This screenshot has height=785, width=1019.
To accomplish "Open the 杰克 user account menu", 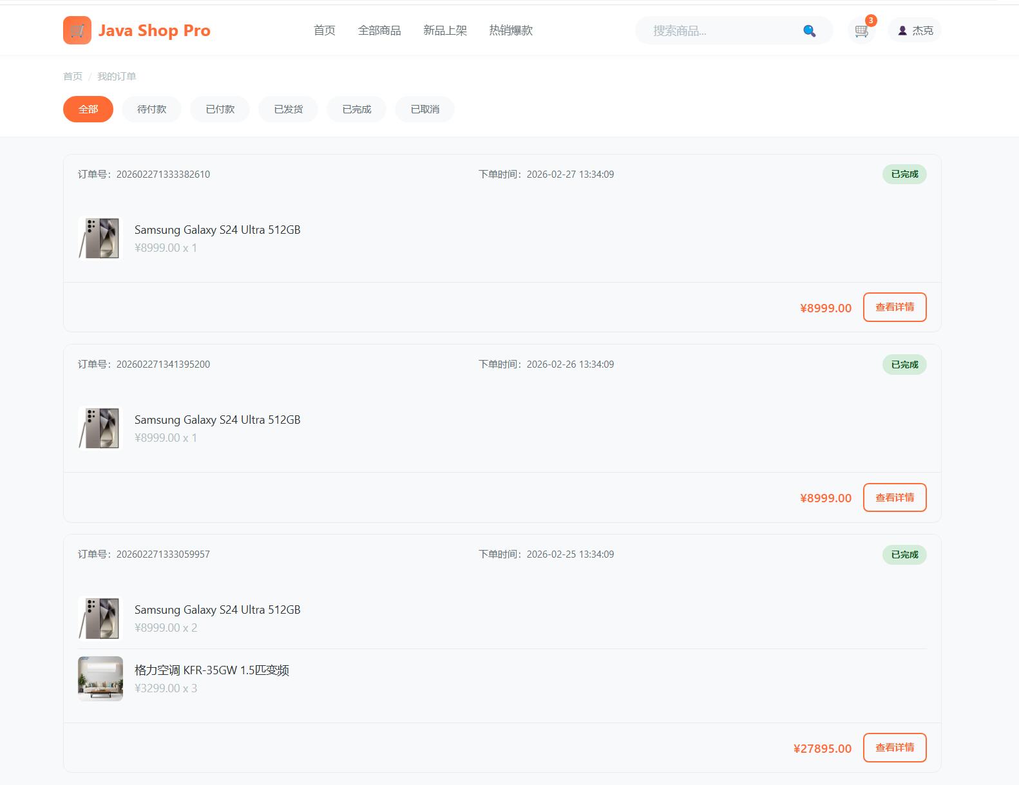I will pyautogui.click(x=915, y=30).
